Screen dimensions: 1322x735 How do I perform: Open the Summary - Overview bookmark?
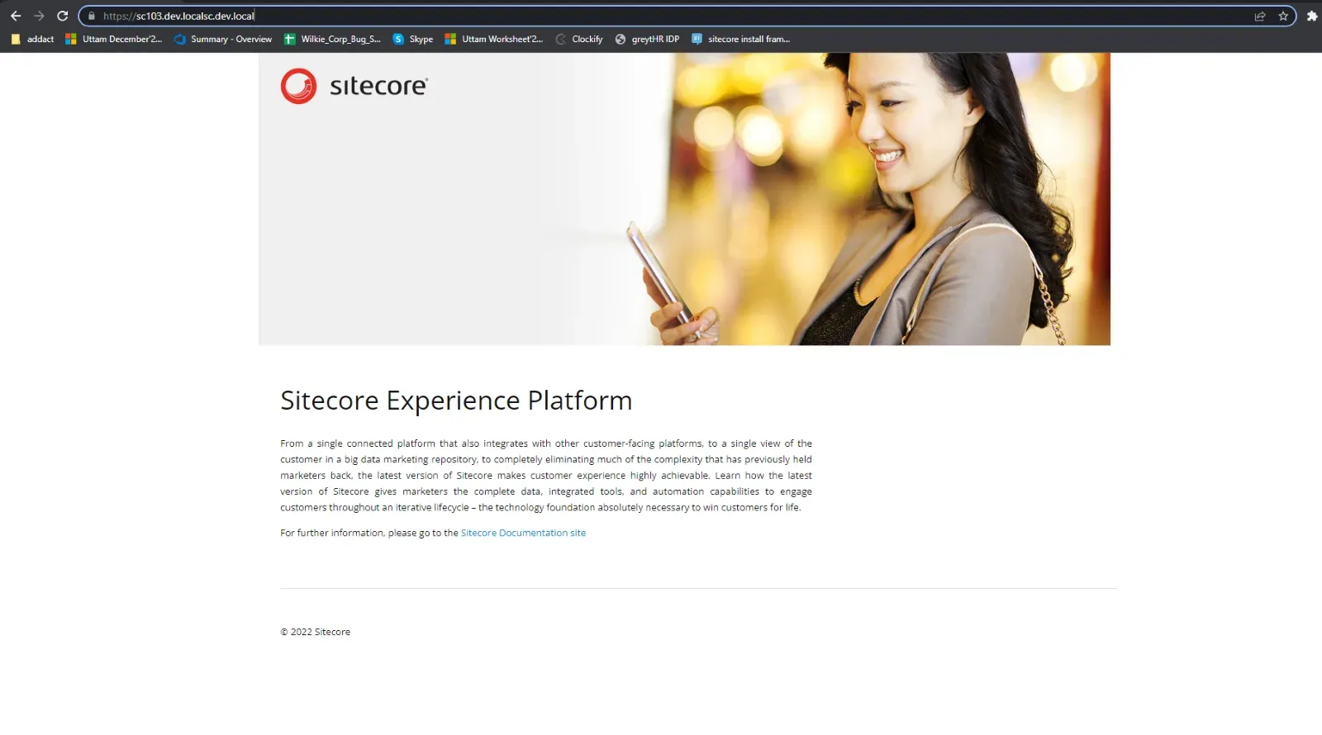point(222,39)
